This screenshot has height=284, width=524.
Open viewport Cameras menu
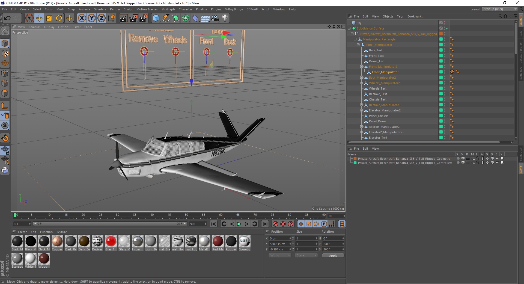pyautogui.click(x=34, y=27)
